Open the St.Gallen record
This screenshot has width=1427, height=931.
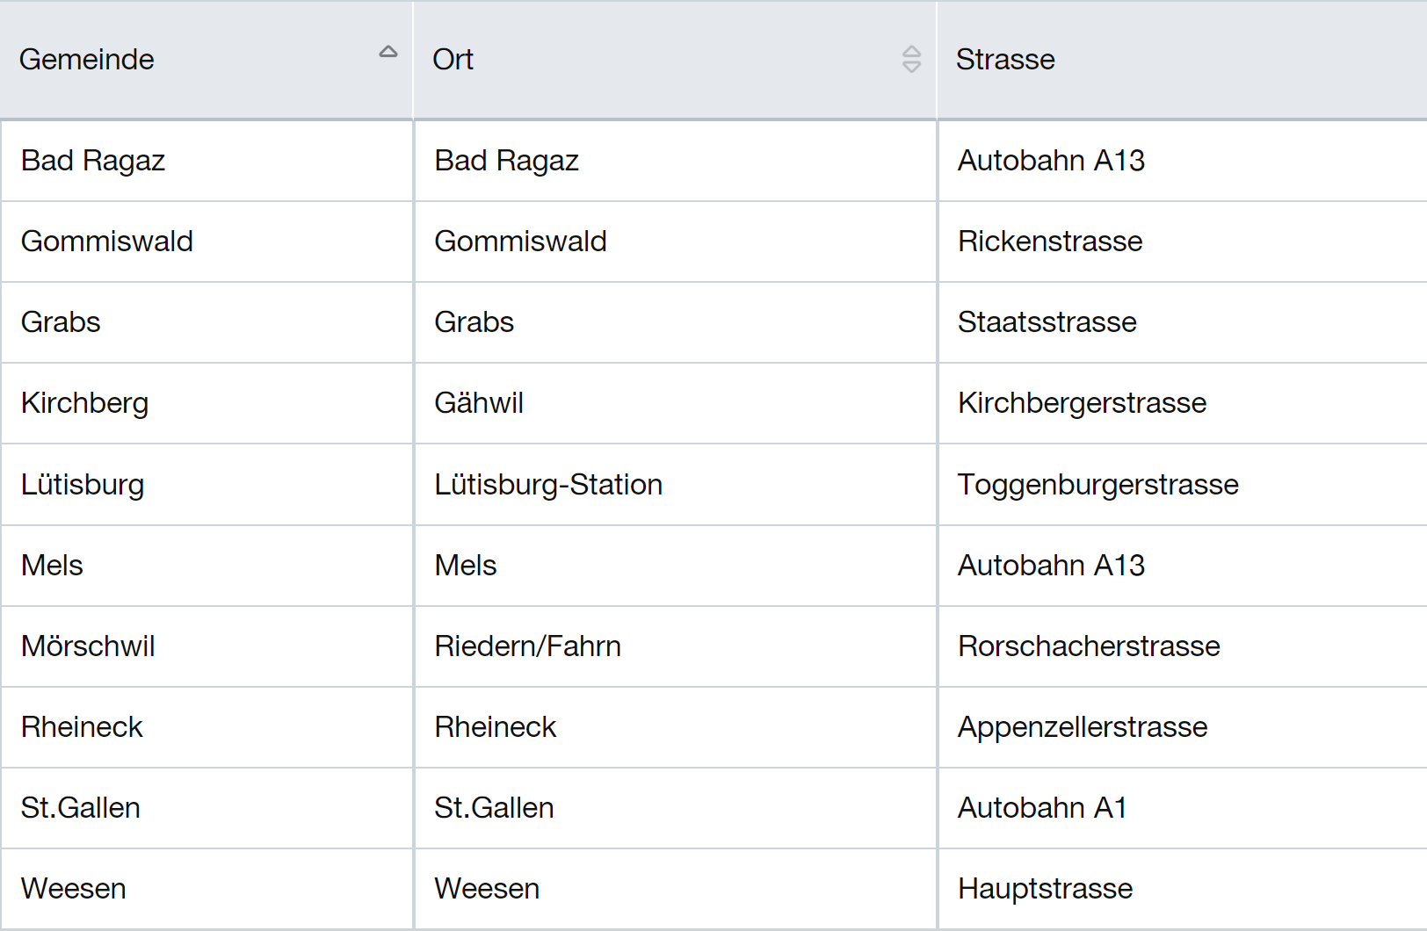80,807
